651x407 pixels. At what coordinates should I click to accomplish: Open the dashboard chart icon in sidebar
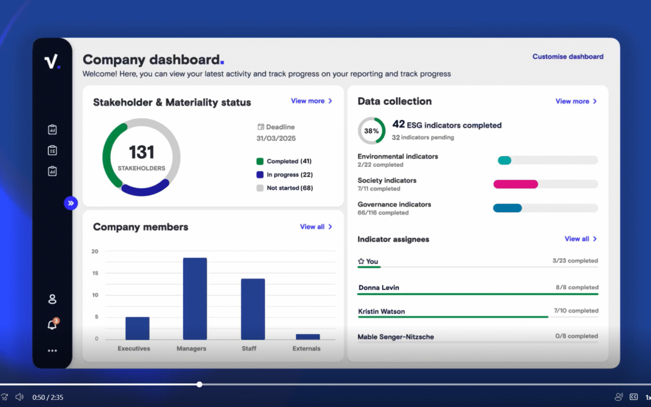coord(52,129)
